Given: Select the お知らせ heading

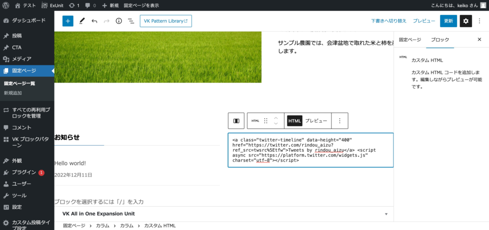Looking at the screenshot, I should coord(67,137).
